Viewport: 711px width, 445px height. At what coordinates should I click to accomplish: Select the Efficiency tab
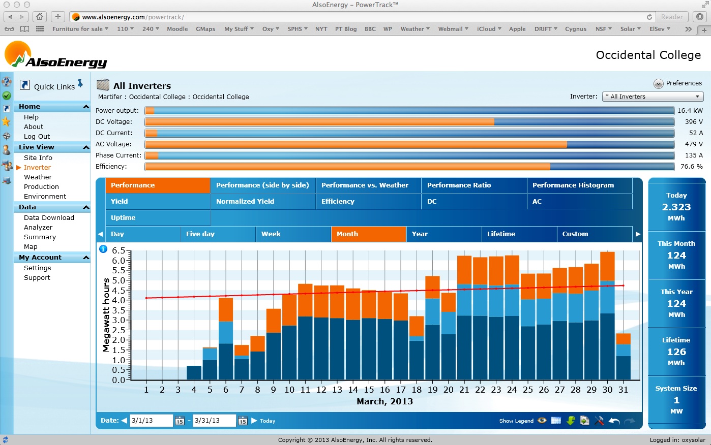(369, 202)
